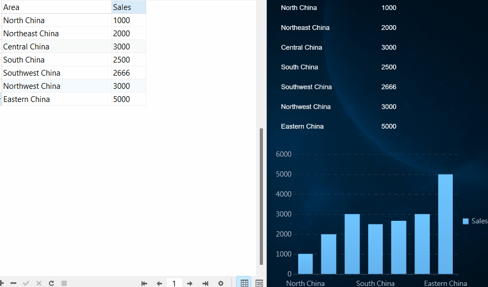Go to the next page arrow

tap(189, 283)
